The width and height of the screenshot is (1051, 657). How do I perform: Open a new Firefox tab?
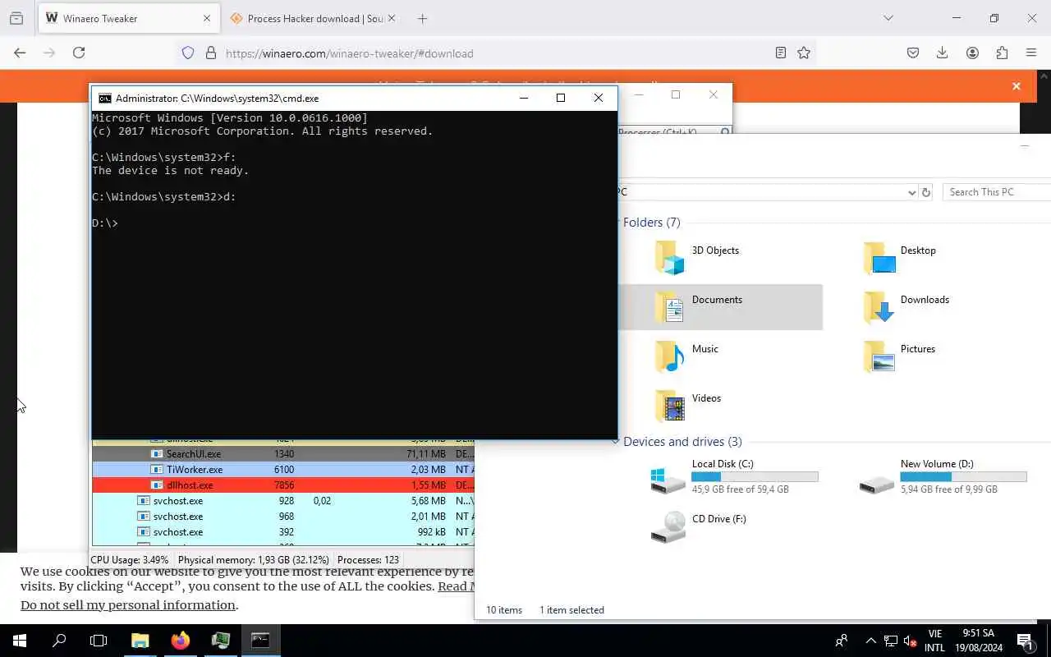[x=422, y=18]
